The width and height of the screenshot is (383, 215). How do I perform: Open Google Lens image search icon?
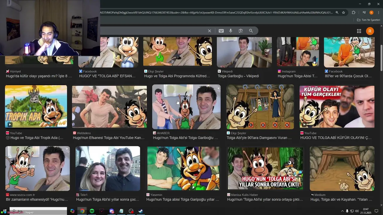pos(241,31)
